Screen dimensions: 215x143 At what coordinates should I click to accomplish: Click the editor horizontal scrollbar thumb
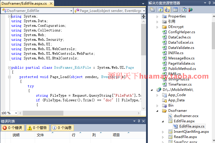43,113
